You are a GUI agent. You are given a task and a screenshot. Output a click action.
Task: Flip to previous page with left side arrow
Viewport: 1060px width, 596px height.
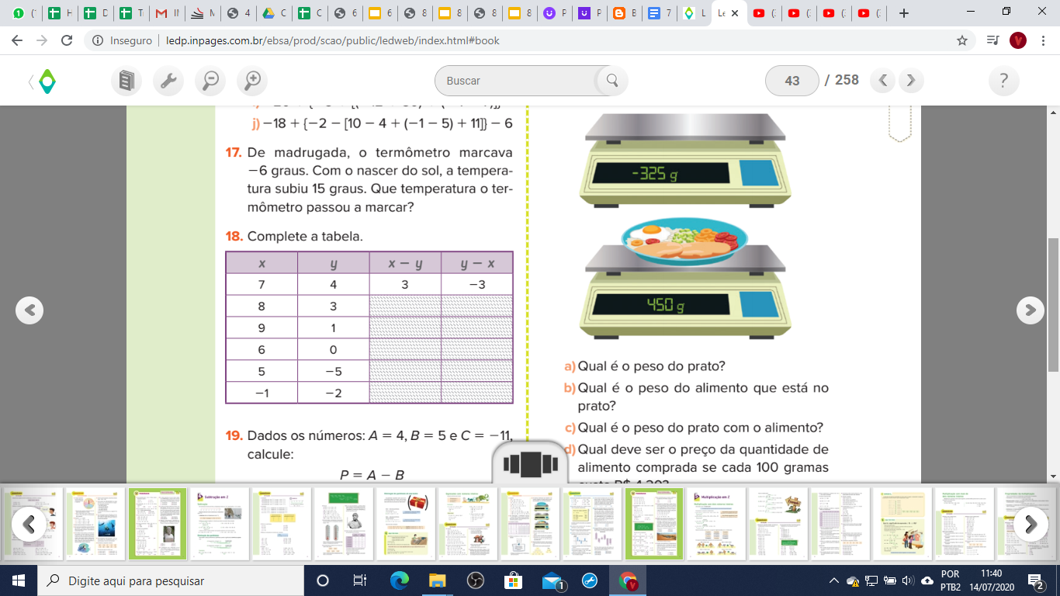29,310
